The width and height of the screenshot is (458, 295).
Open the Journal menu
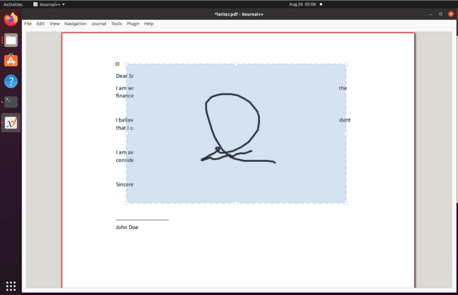[x=98, y=24]
